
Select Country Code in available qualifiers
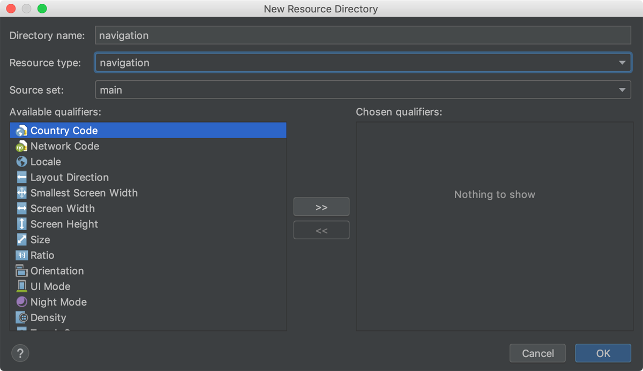[x=148, y=131]
